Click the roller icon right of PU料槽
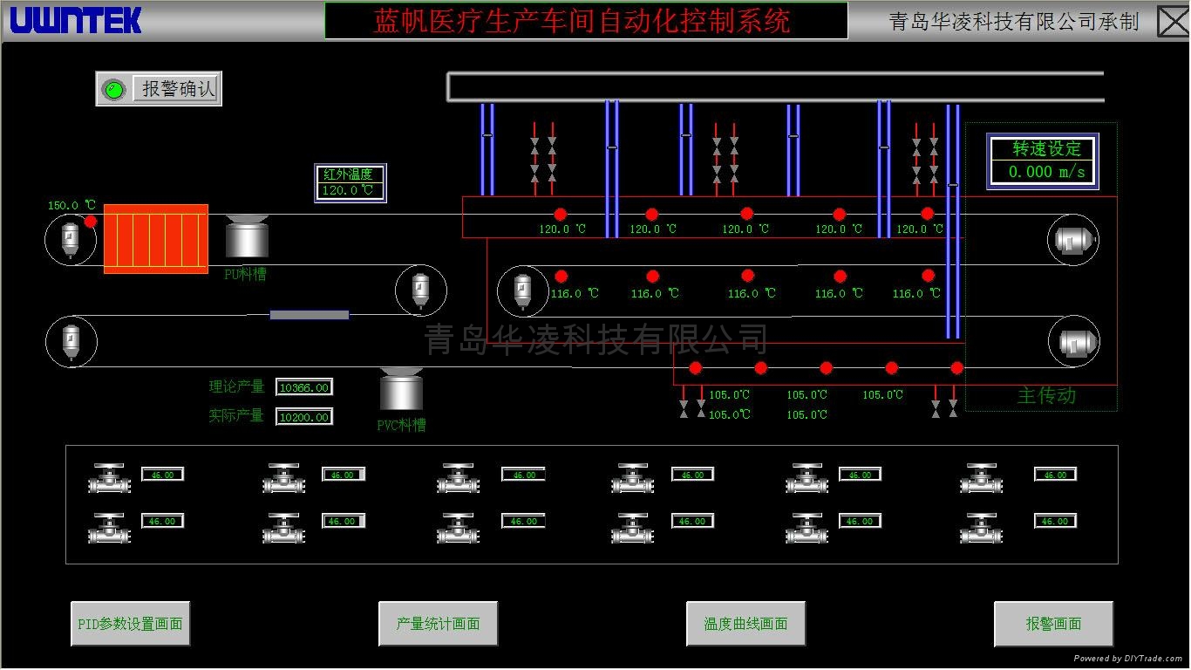 (x=421, y=290)
